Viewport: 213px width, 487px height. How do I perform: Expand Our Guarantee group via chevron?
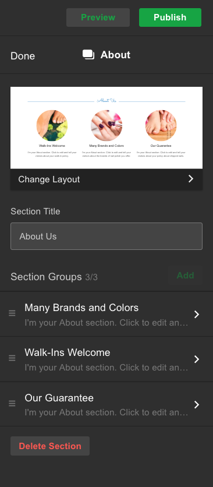click(x=197, y=405)
